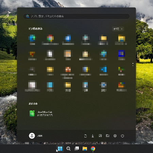Click the おすすめ section heading
Screen dimensions: 153x153
pos(33,104)
